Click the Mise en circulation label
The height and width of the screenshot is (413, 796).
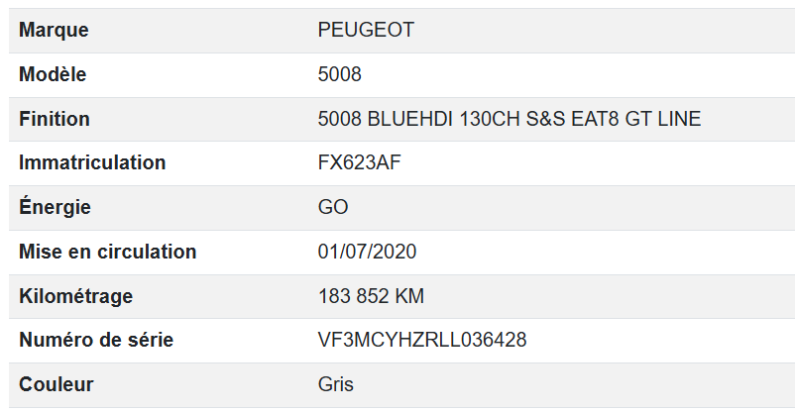[107, 252]
